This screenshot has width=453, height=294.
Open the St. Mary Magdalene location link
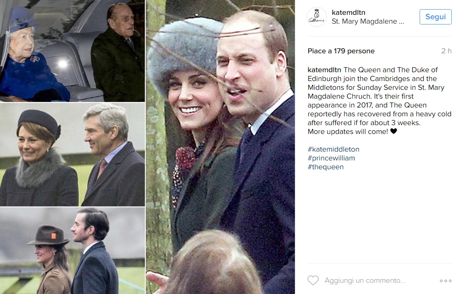pyautogui.click(x=368, y=21)
